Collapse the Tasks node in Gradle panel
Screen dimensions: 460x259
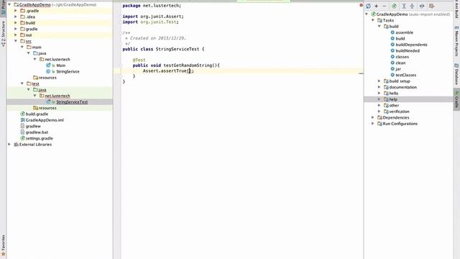click(x=373, y=20)
